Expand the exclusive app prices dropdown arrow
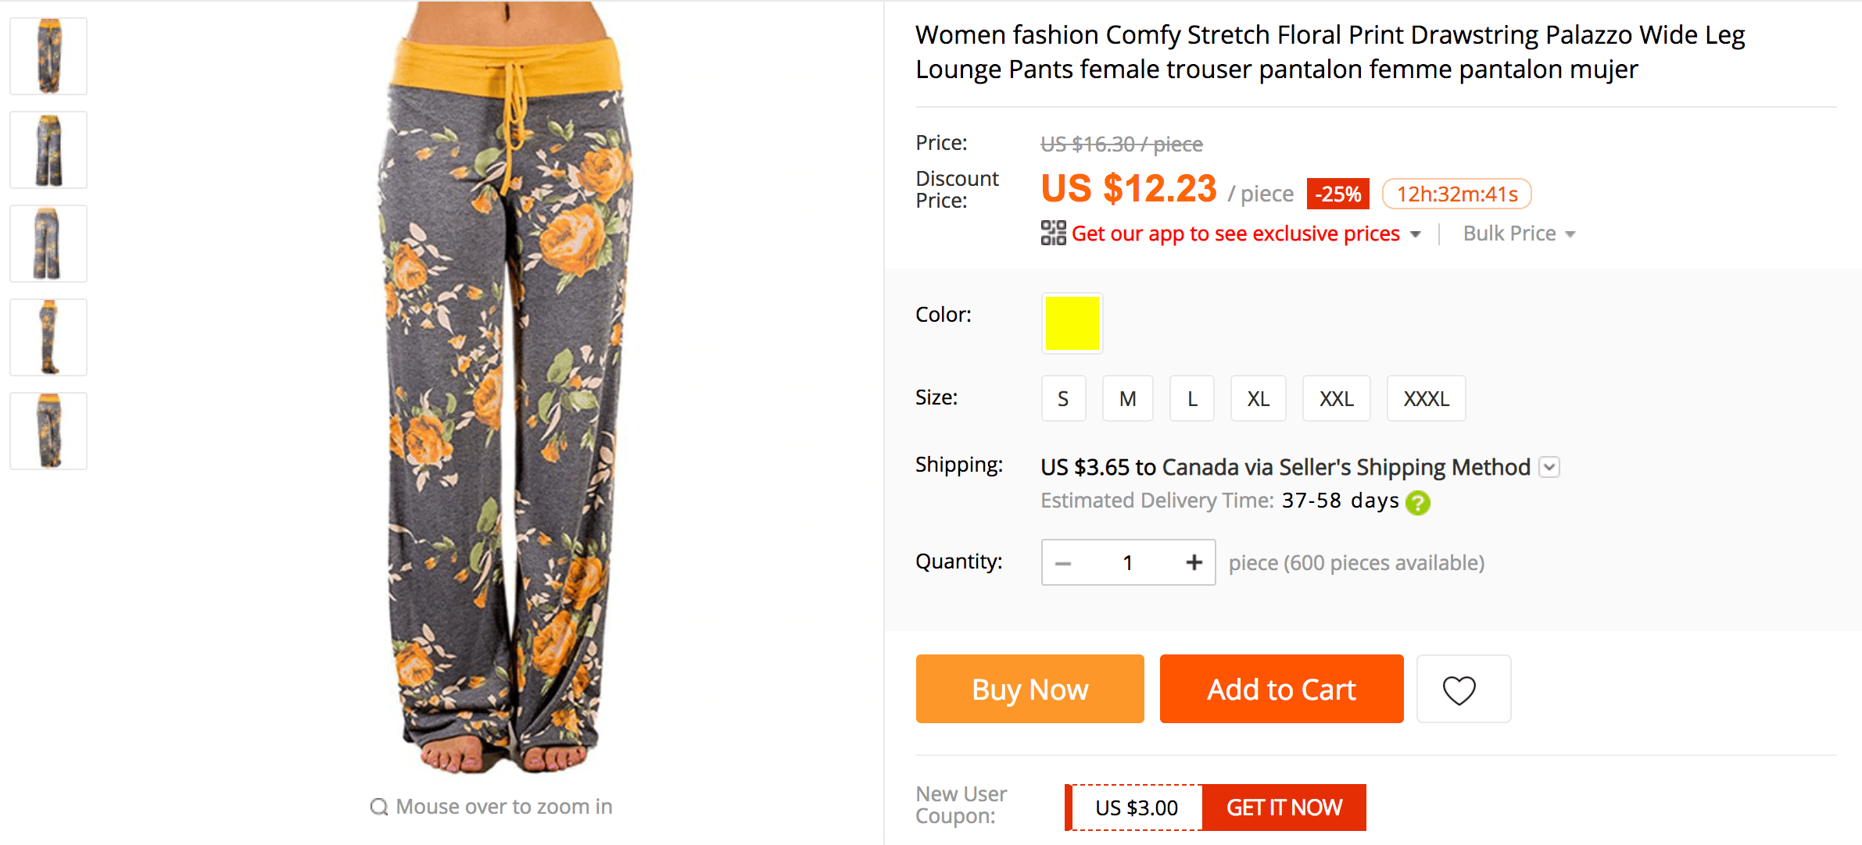Viewport: 1862px width, 845px height. (x=1415, y=234)
